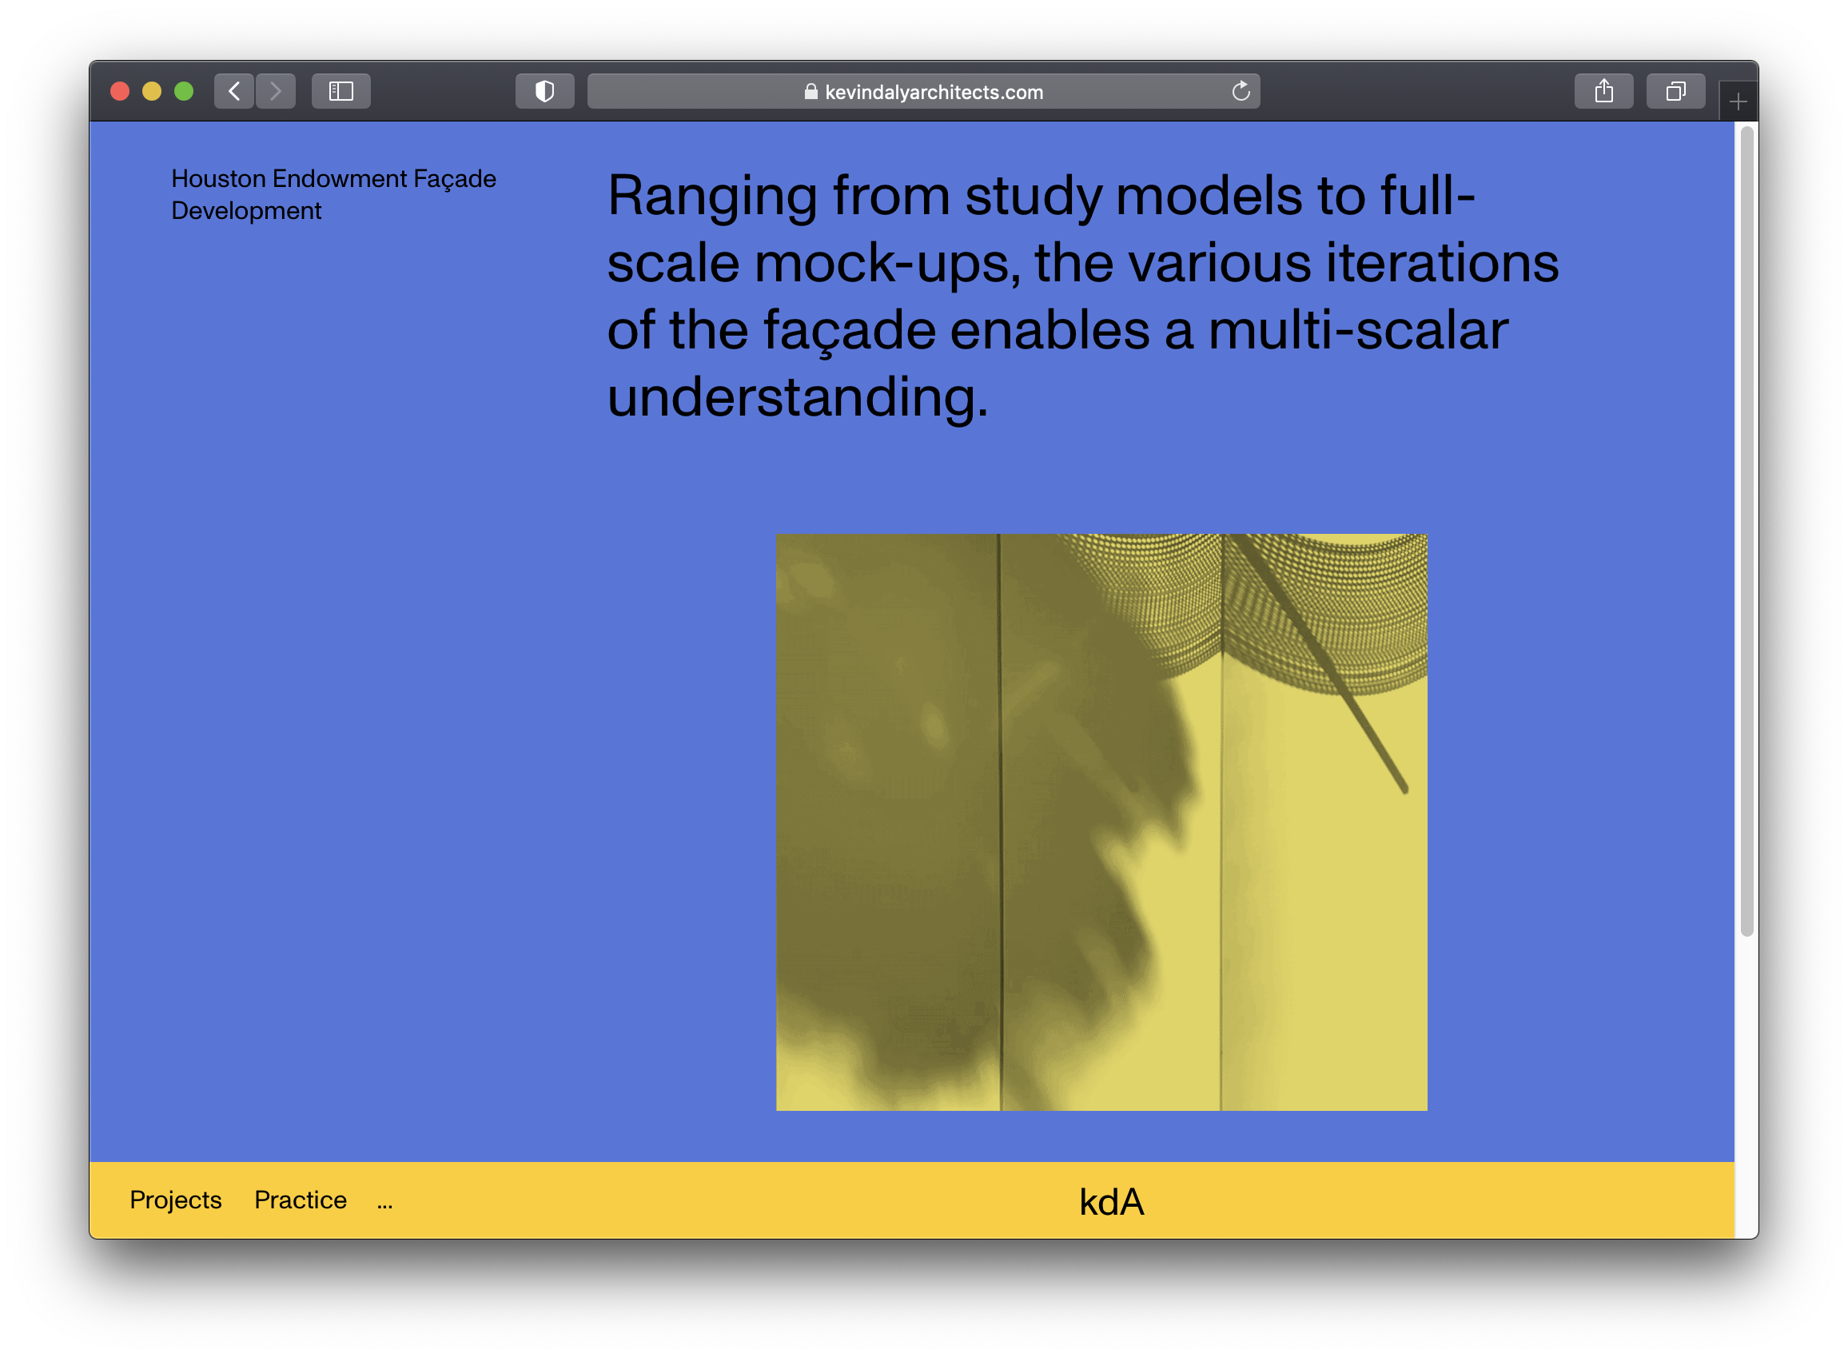
Task: Open the Practice menu item
Action: (301, 1200)
